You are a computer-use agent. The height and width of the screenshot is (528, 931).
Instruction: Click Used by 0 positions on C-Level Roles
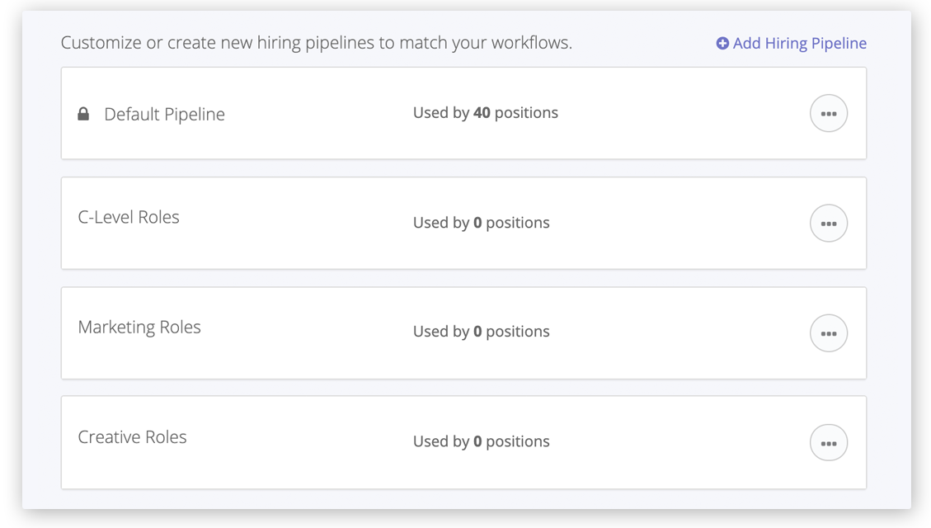tap(481, 223)
